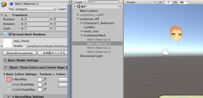The image size is (203, 98).
Task: Open the Create dropdown in Hierarchy
Action: 80,2
